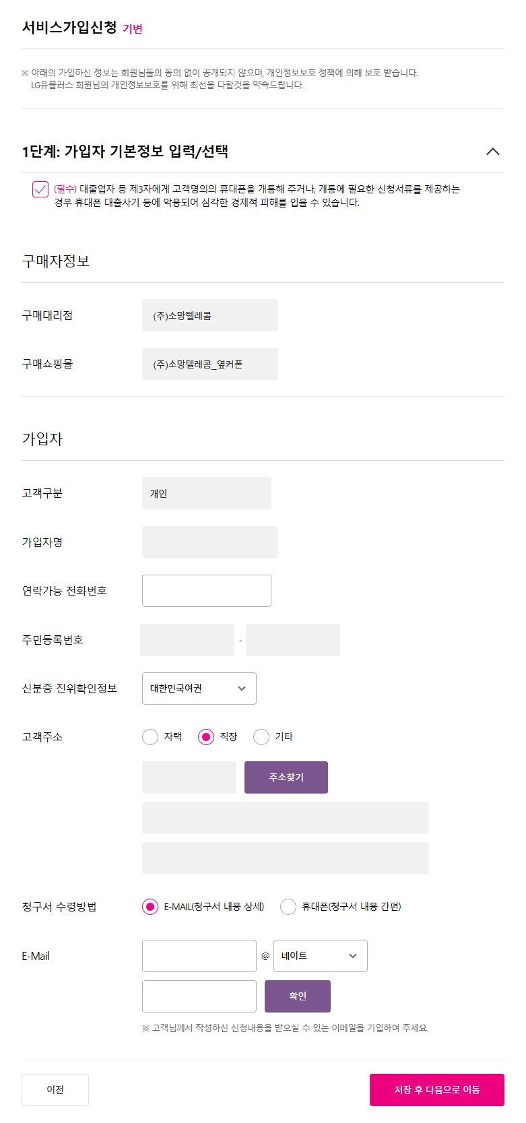Click 저장 후 다음으로 이동 button
Screen dimensions: 526x1123
coord(437,1090)
